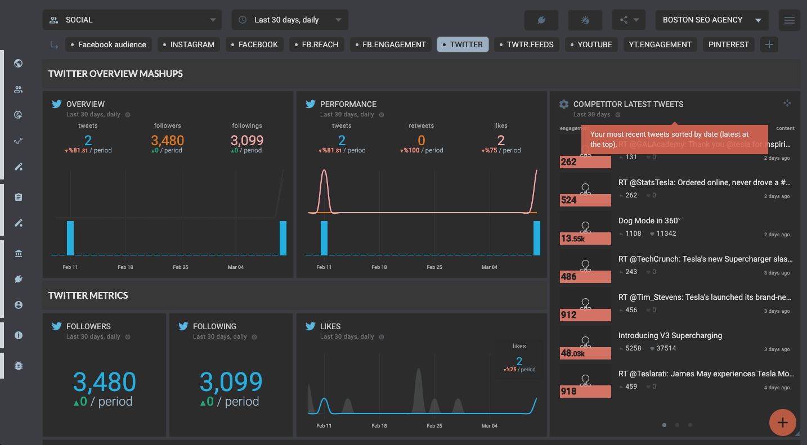807x445 pixels.
Task: Switch to the Facebook audience tab
Action: coord(109,44)
